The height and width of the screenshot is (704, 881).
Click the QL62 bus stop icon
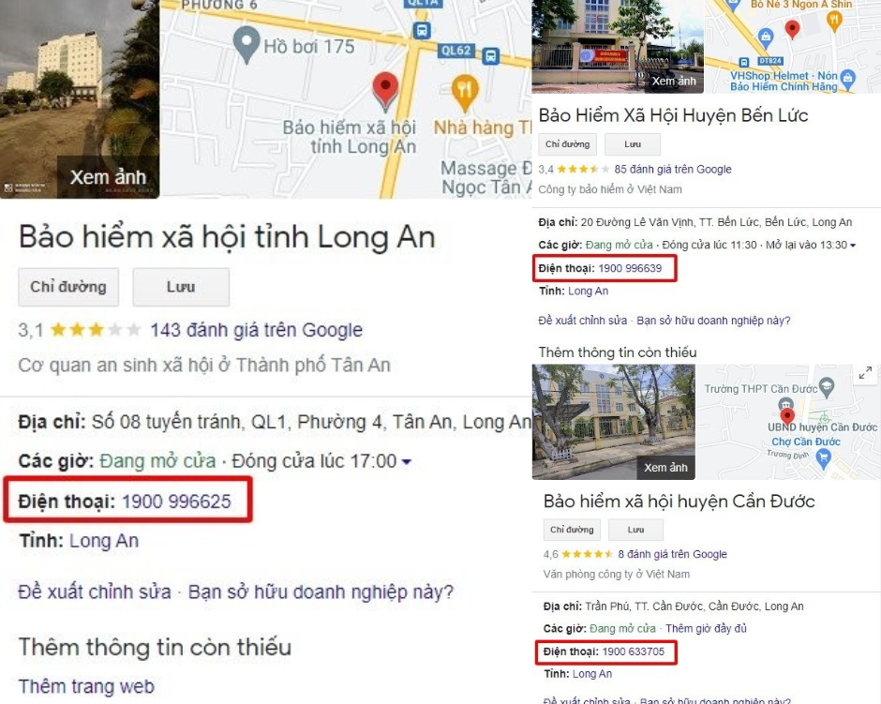(x=490, y=55)
